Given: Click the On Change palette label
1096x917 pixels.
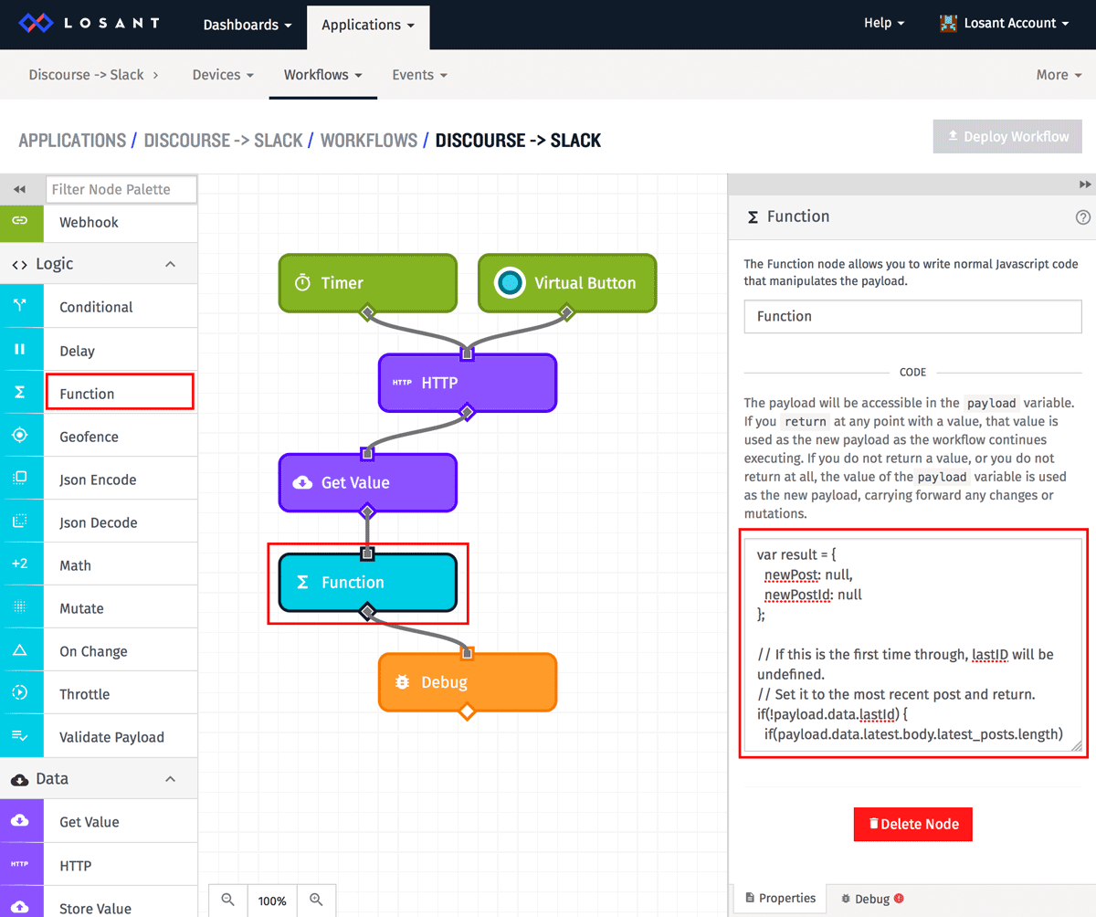Looking at the screenshot, I should pos(93,651).
